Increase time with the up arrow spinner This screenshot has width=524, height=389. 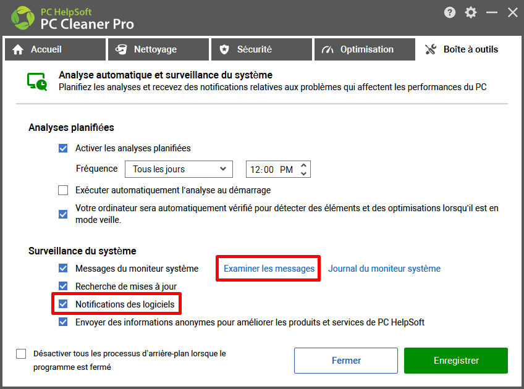point(303,165)
